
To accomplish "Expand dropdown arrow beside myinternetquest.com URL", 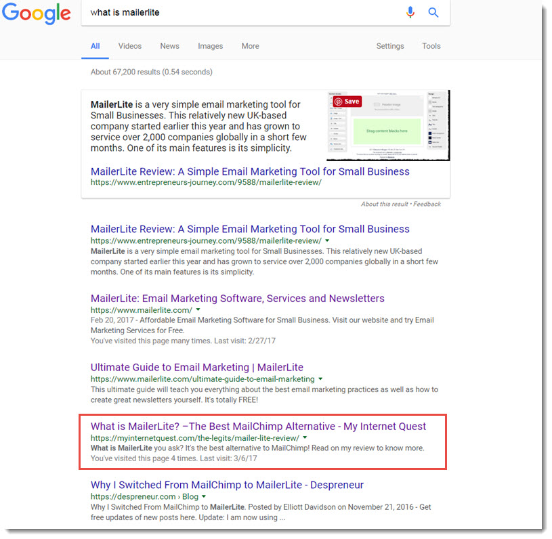I will point(305,437).
